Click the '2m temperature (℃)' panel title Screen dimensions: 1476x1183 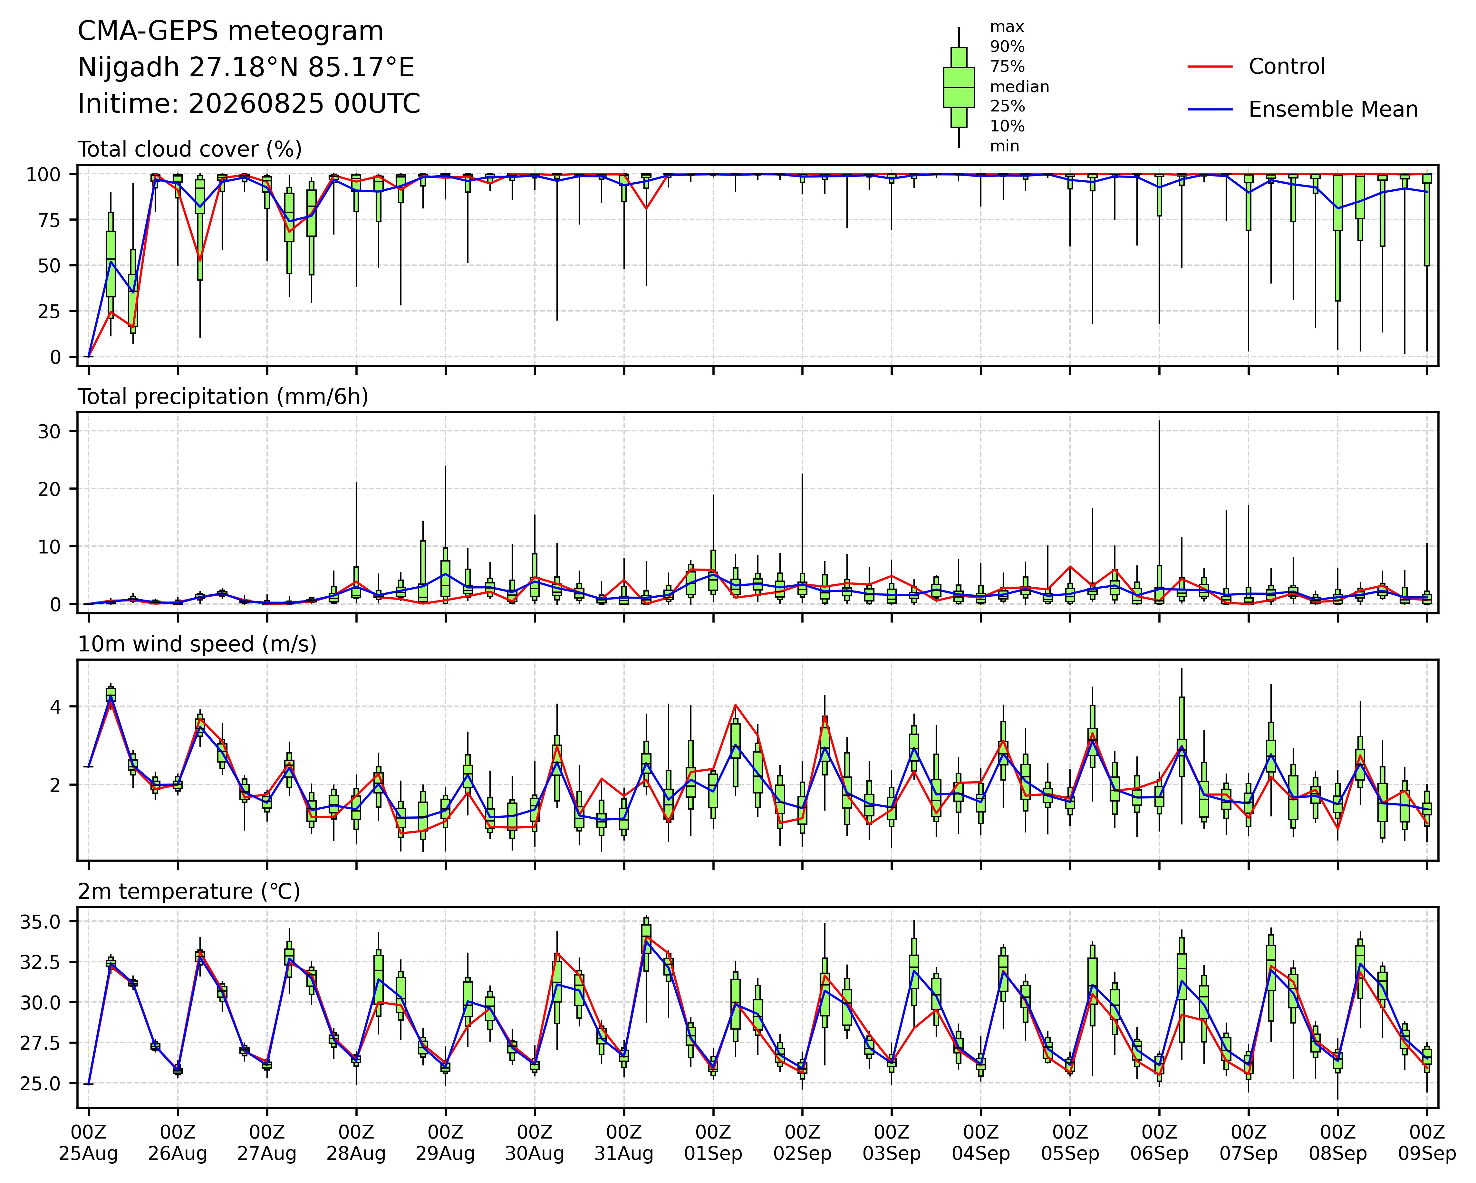tap(189, 892)
